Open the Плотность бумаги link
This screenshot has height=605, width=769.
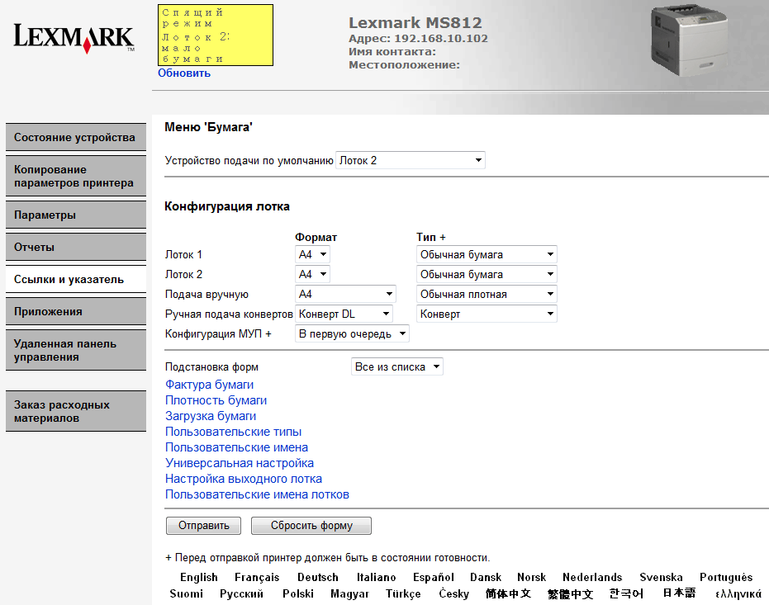216,400
